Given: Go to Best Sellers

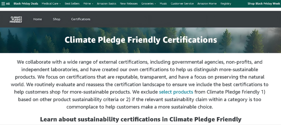Looking at the screenshot, I should (x=72, y=4).
